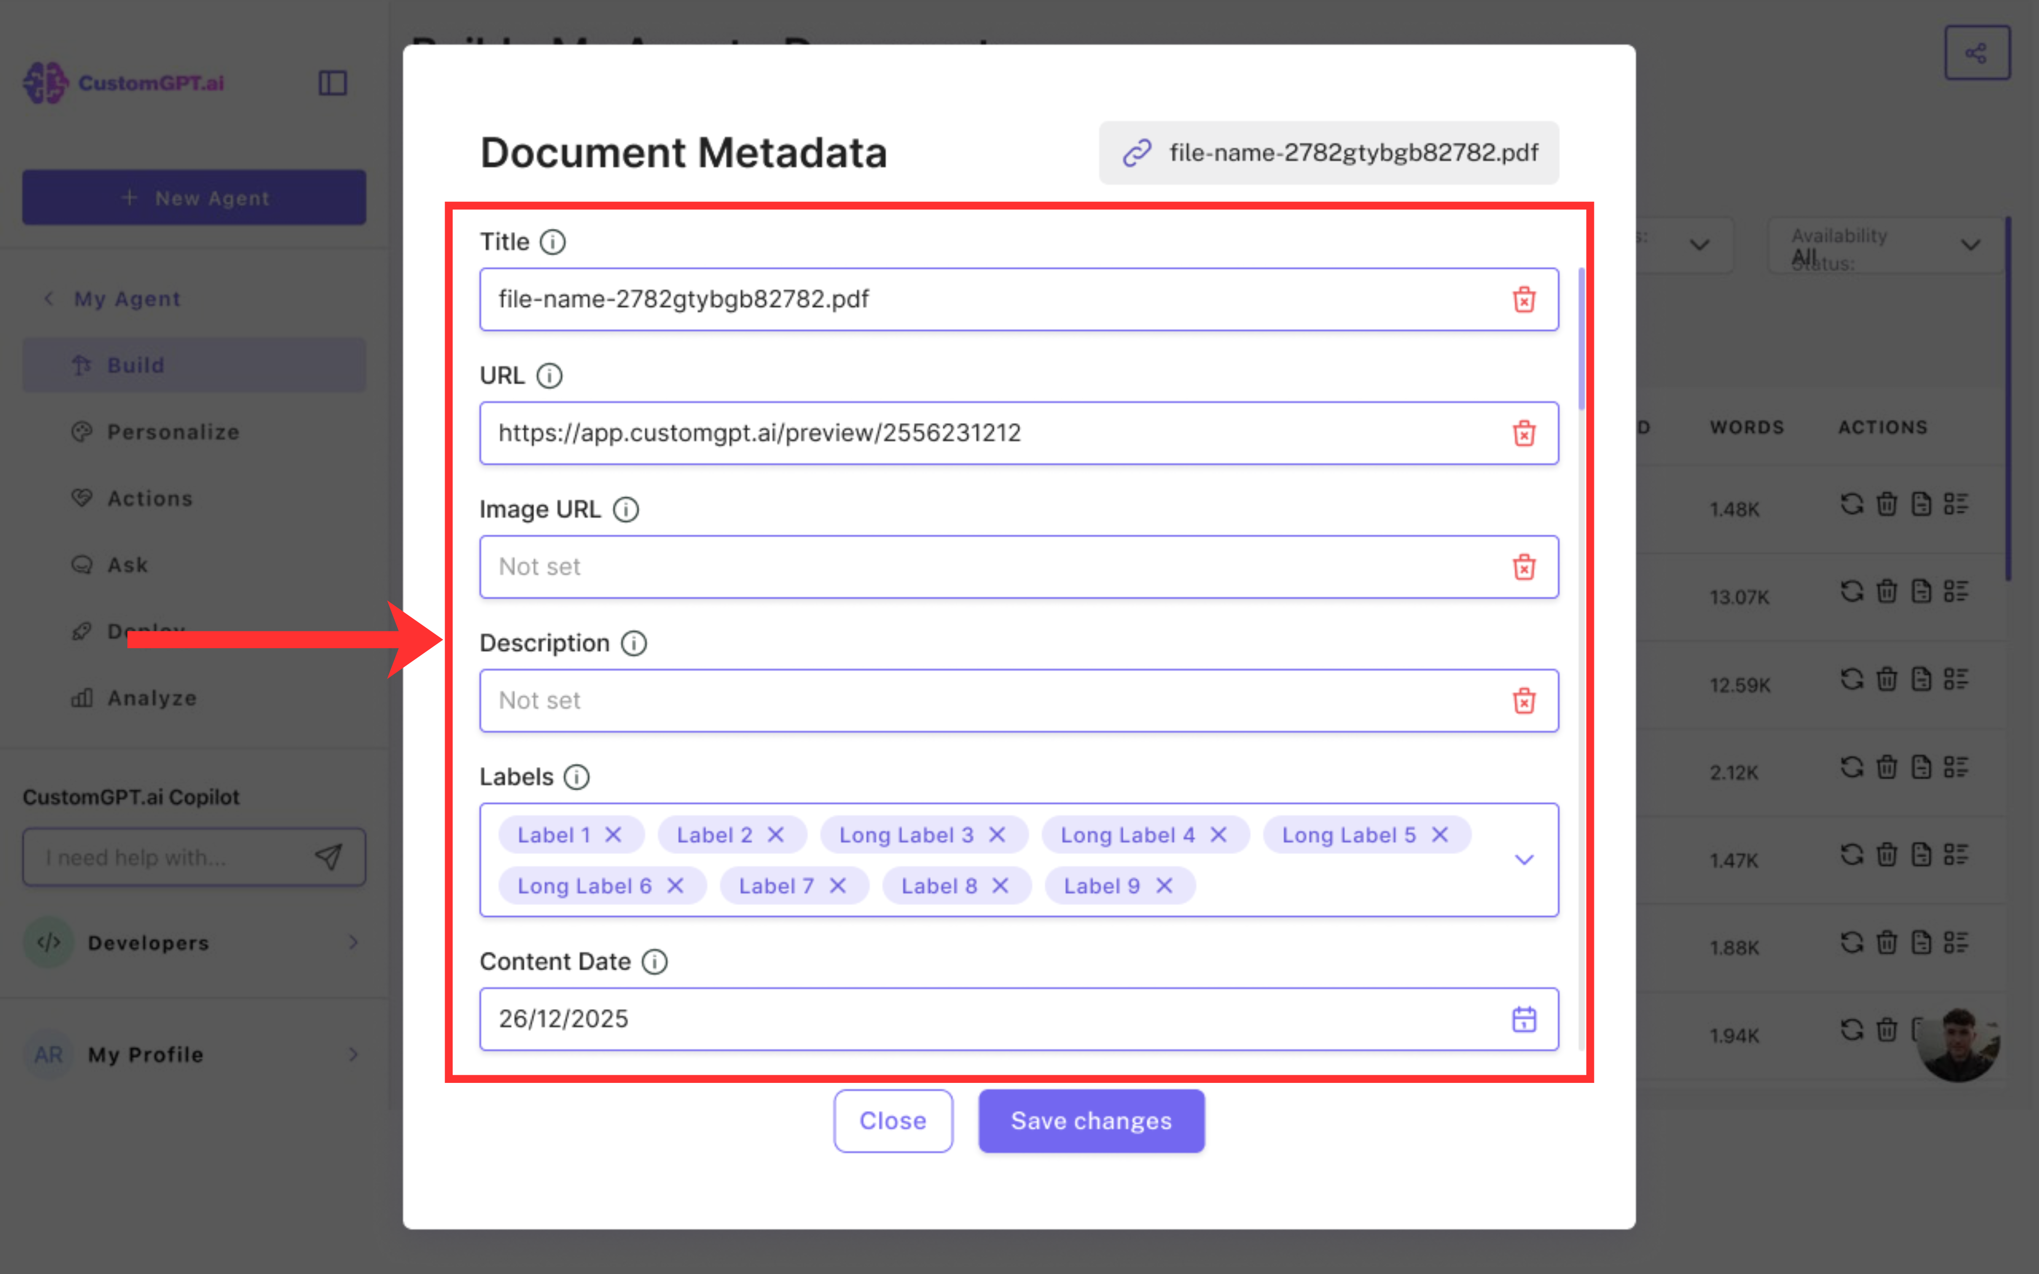Click the info icon beside Content Date

pos(655,962)
